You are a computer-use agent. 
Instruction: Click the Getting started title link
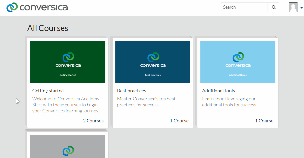click(x=48, y=91)
